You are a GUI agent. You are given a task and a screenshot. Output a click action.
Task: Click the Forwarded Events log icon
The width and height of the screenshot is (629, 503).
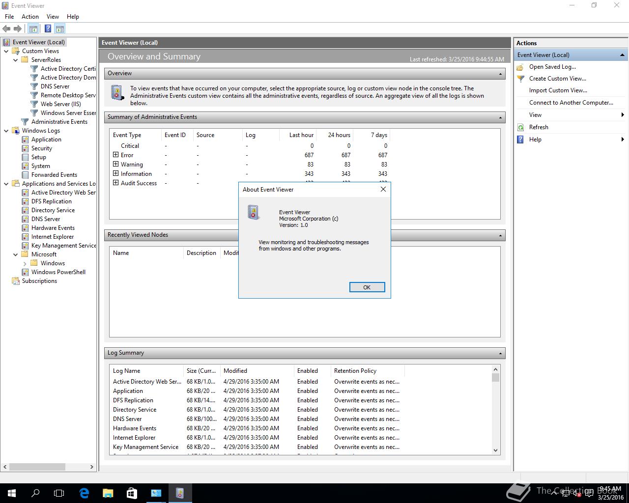(25, 175)
